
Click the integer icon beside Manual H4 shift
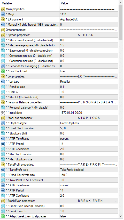[x=3, y=25]
